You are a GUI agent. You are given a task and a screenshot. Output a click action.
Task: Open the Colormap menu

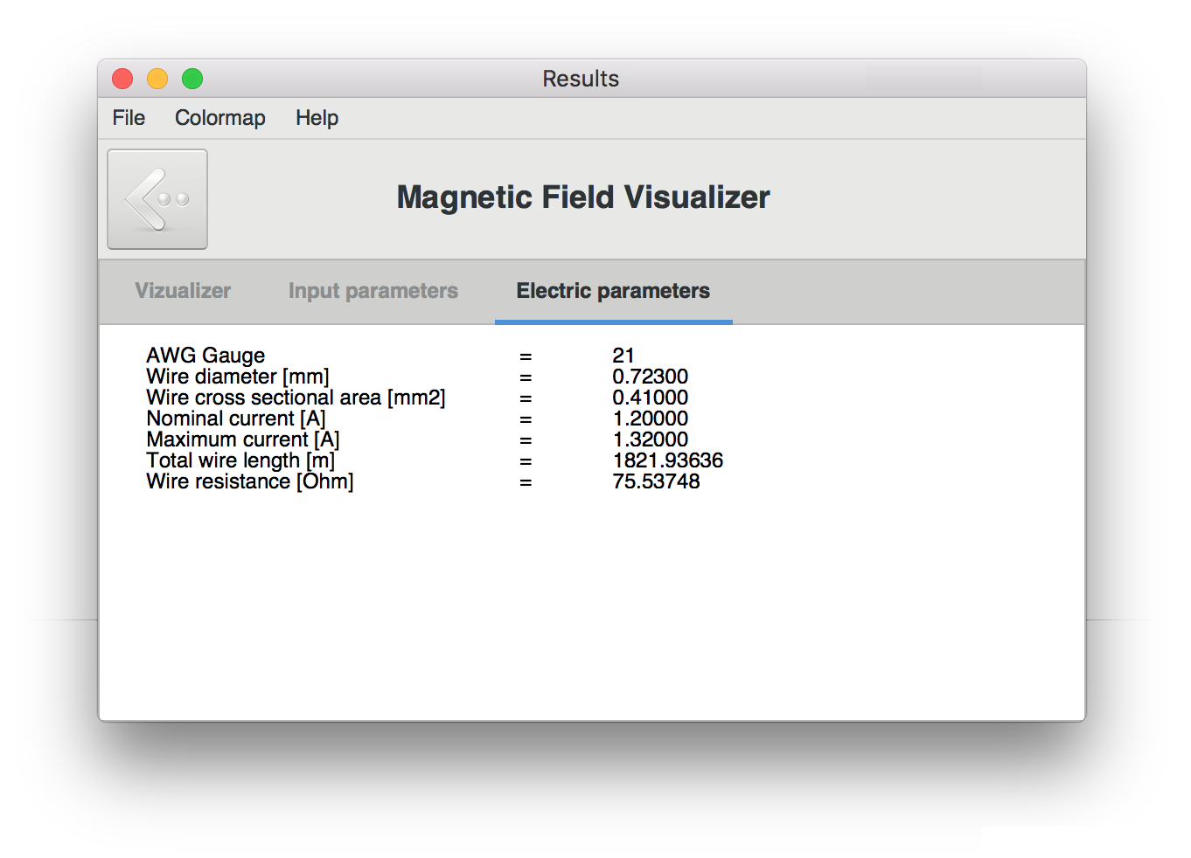coord(219,118)
